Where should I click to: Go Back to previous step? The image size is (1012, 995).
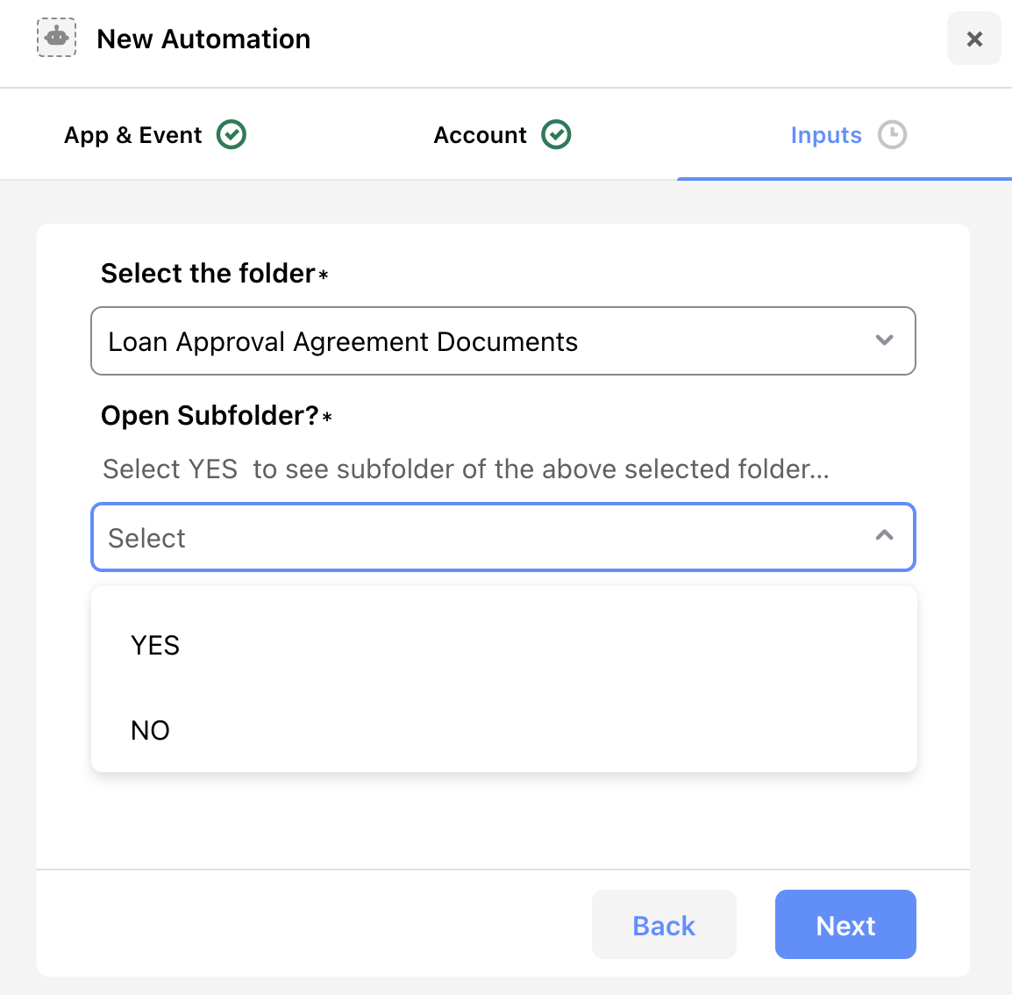pos(664,925)
